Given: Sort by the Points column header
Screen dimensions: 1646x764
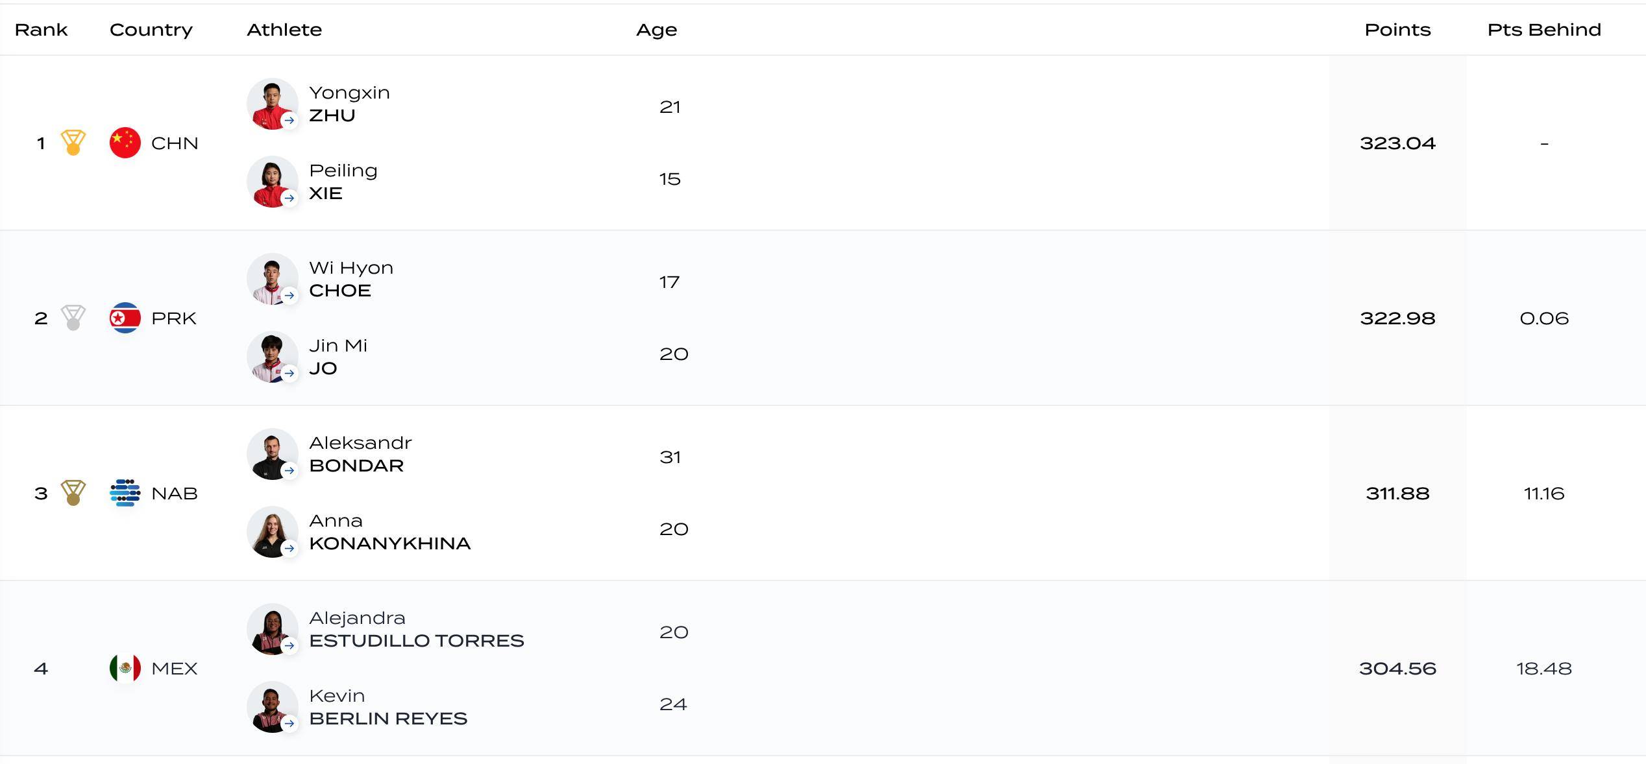Looking at the screenshot, I should (x=1397, y=30).
